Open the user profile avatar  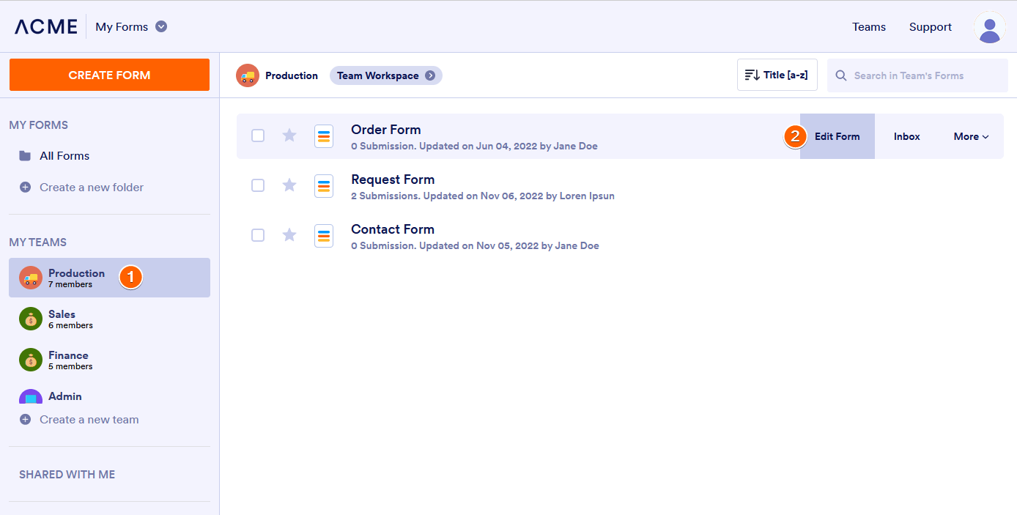(989, 27)
